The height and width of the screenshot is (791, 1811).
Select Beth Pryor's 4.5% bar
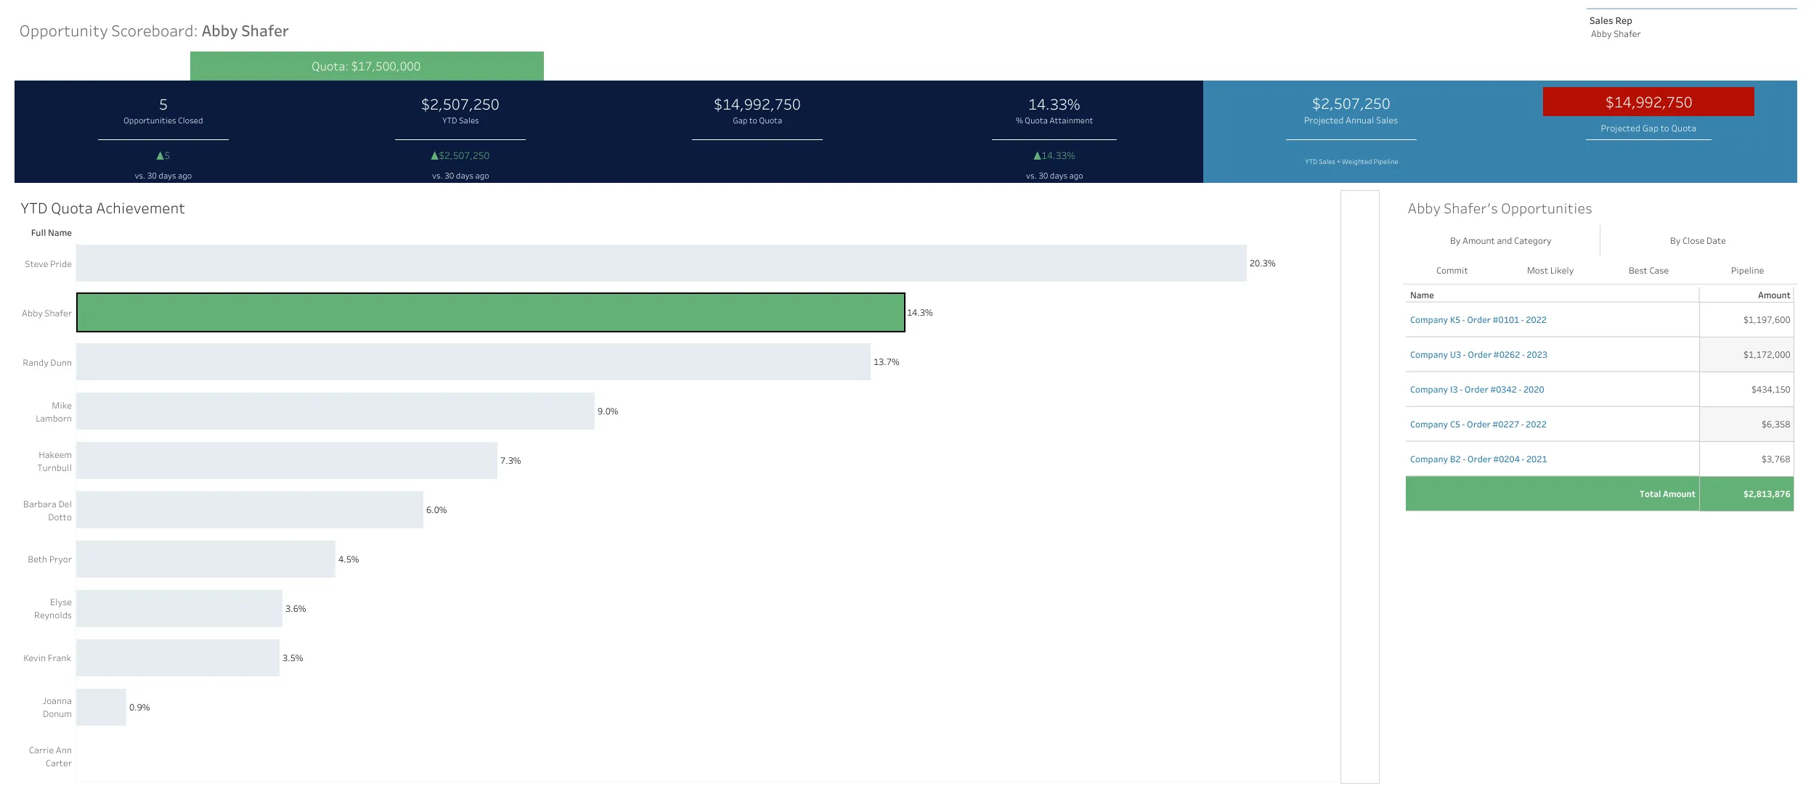(206, 560)
